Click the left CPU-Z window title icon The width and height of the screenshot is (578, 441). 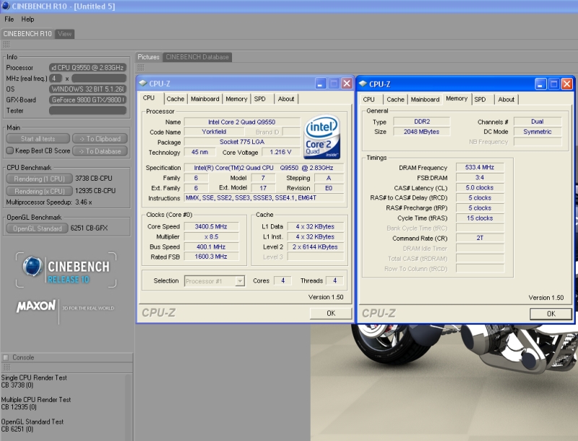(x=143, y=83)
